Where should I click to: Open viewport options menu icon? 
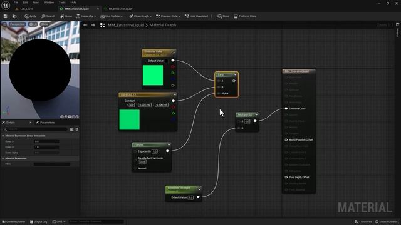pyautogui.click(x=4, y=24)
